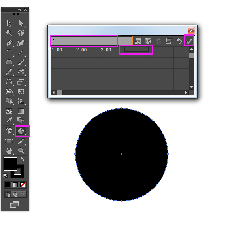Select the empty fourth cell in first row

[x=137, y=49]
